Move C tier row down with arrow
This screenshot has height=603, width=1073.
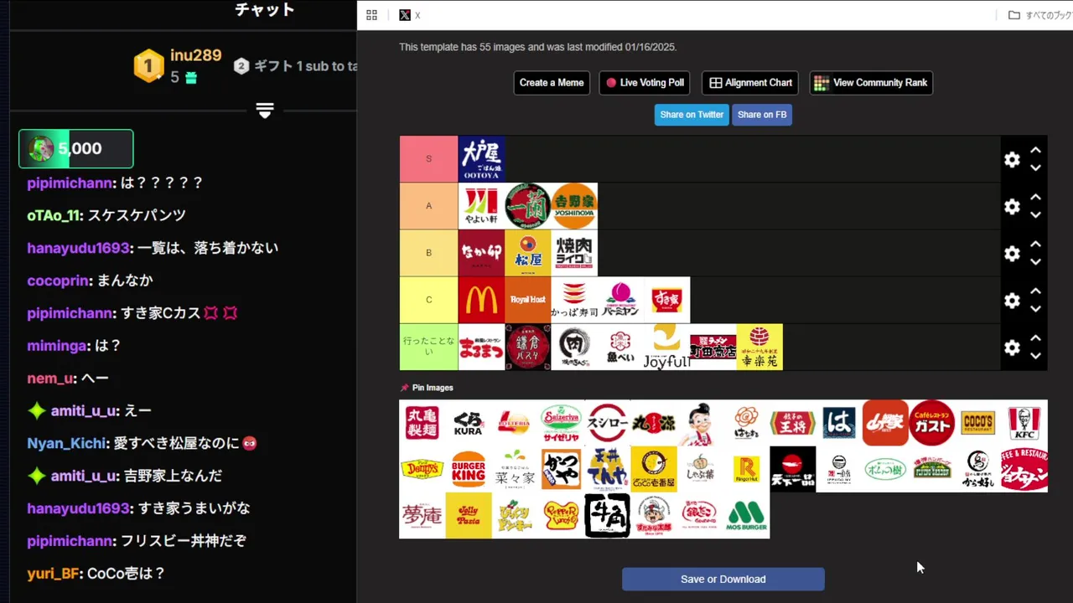1035,309
